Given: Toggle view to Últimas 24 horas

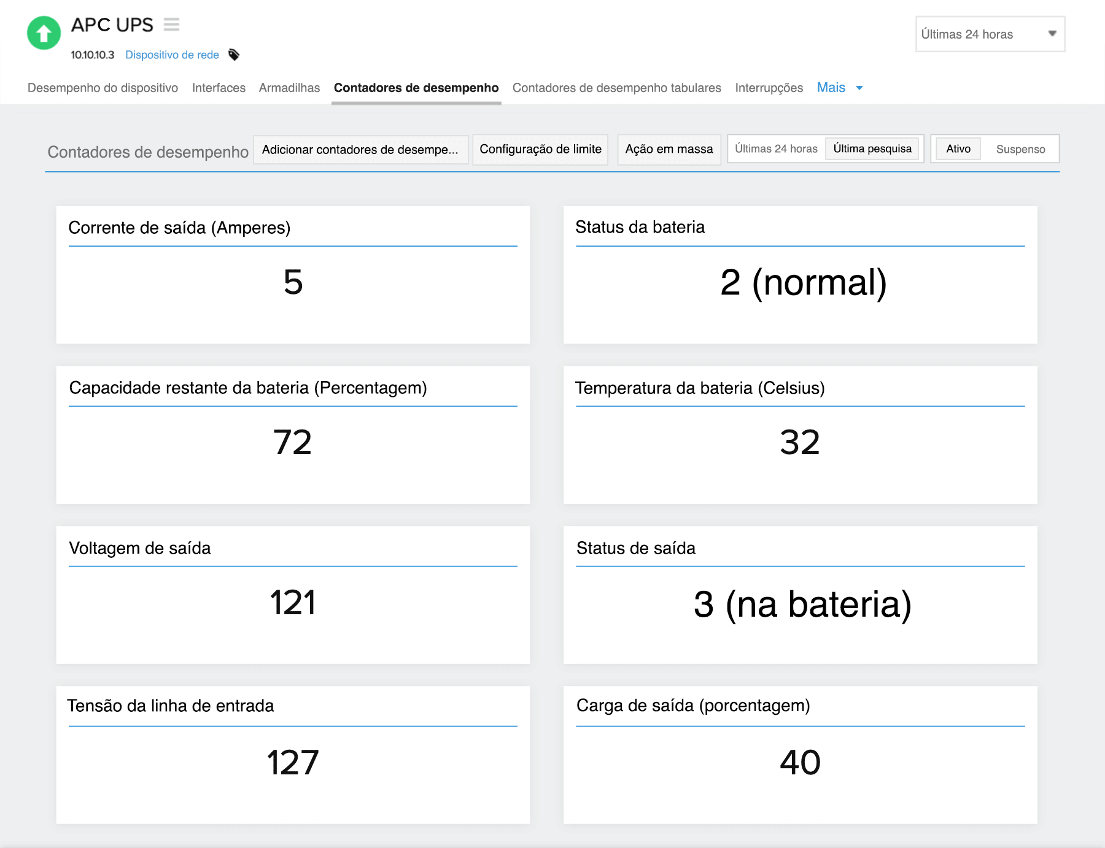Looking at the screenshot, I should coord(776,148).
